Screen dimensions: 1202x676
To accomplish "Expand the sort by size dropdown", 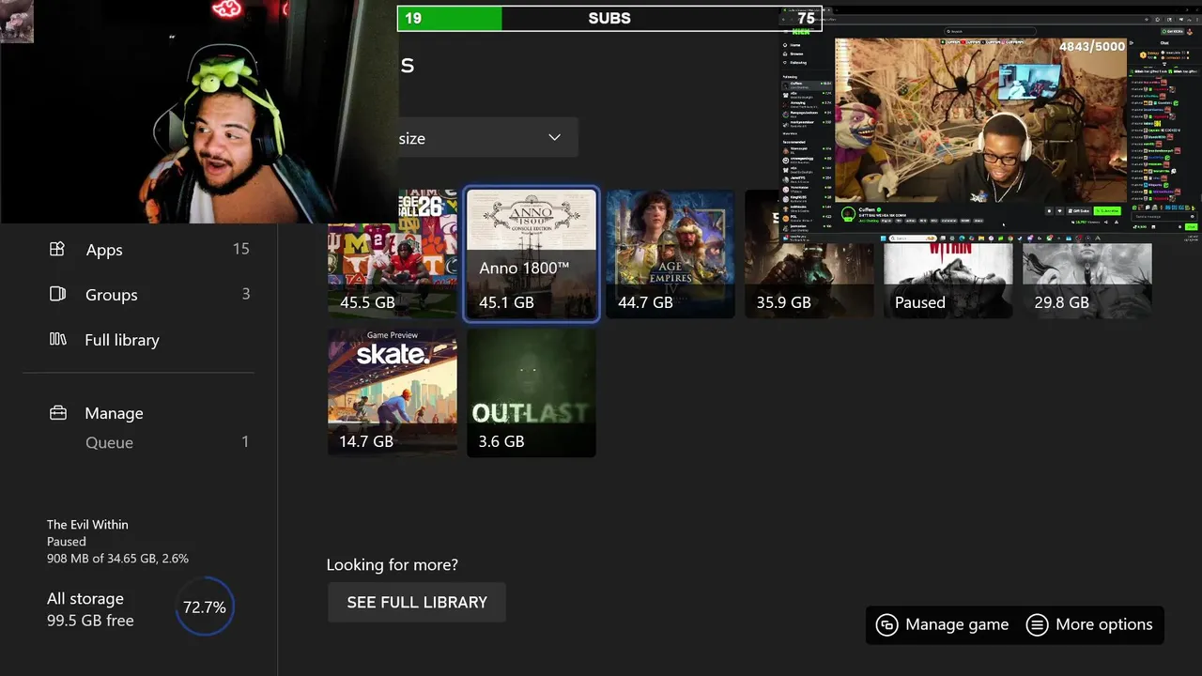I will [487, 138].
